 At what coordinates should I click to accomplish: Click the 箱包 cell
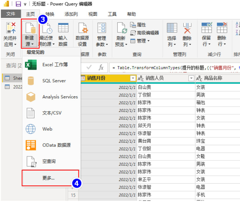coord(218,103)
